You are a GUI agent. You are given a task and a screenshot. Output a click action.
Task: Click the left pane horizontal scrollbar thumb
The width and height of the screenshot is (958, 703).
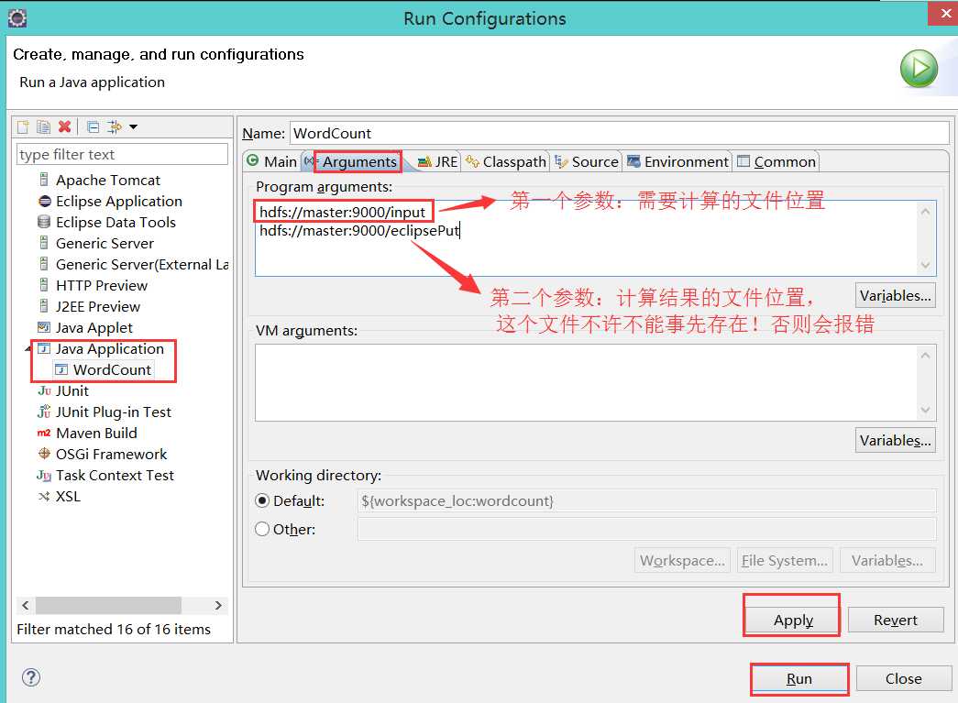tap(108, 605)
